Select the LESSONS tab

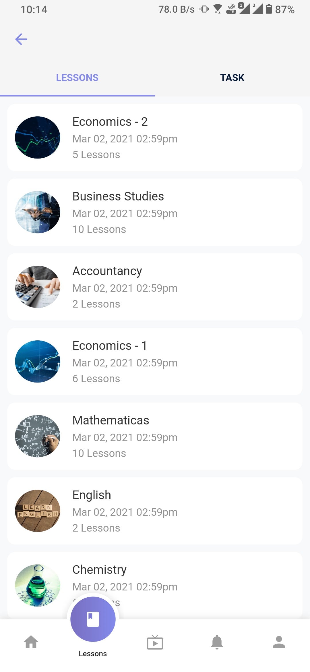77,78
